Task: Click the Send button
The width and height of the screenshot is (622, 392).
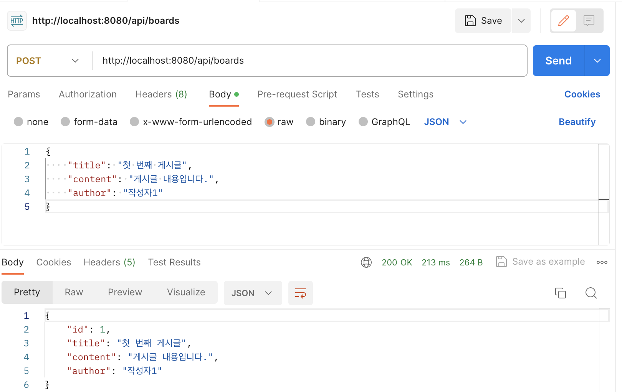Action: pos(559,61)
